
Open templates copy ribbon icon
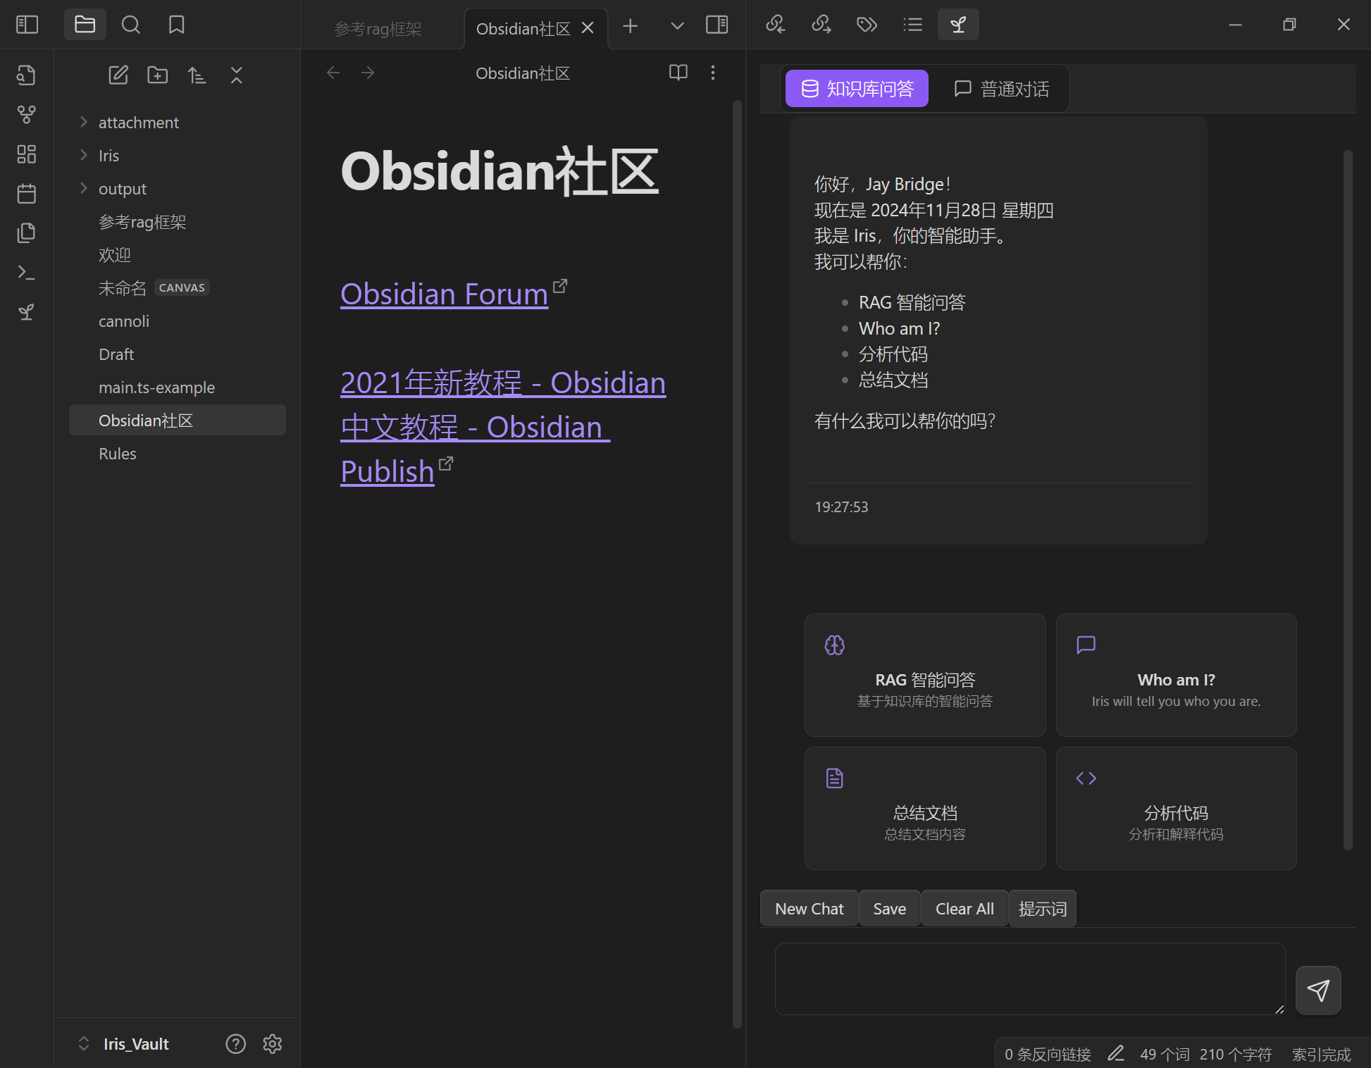click(27, 232)
